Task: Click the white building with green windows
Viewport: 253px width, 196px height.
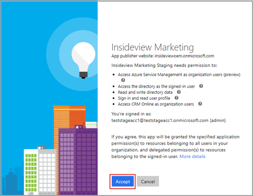Action: [31, 172]
